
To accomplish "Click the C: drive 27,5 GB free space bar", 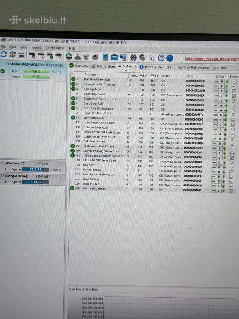I will pos(35,169).
